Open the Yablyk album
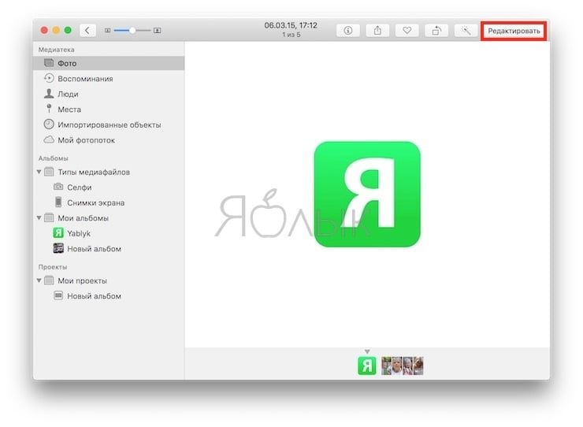Viewport: 583px width, 427px height. 109,233
